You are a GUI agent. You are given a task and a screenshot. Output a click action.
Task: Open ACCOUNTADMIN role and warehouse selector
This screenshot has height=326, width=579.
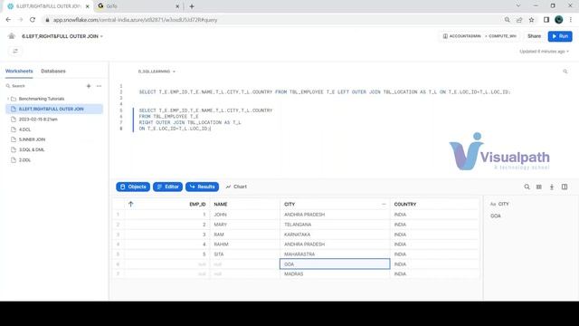coord(479,36)
